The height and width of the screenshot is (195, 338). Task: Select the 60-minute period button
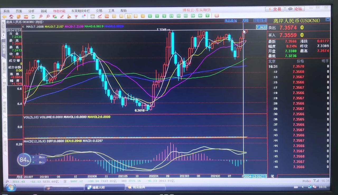coord(186,16)
